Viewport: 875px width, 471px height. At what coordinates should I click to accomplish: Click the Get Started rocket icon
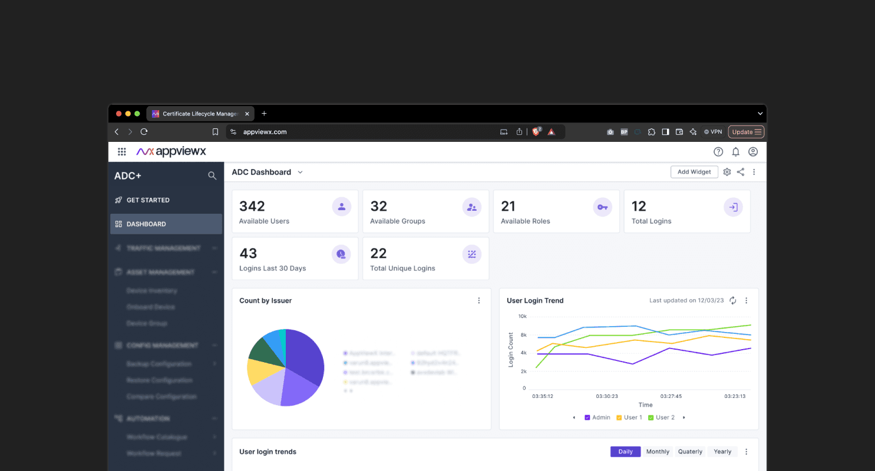(x=118, y=200)
